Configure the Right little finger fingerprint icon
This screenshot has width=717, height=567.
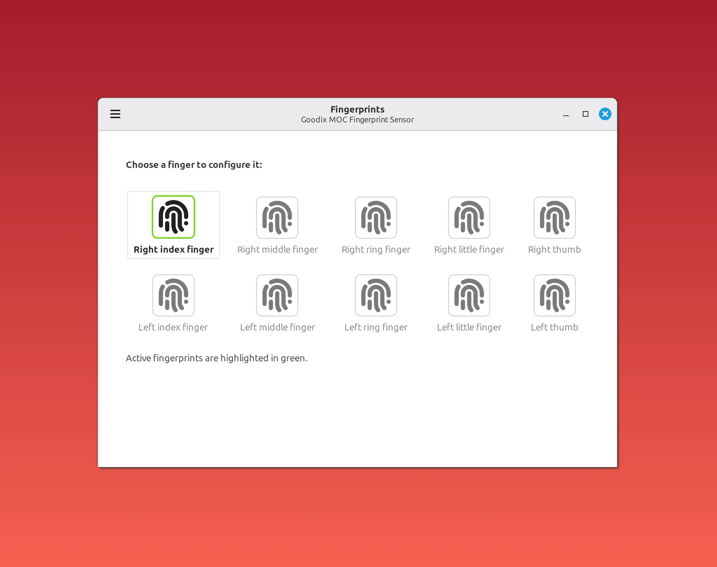click(x=469, y=218)
